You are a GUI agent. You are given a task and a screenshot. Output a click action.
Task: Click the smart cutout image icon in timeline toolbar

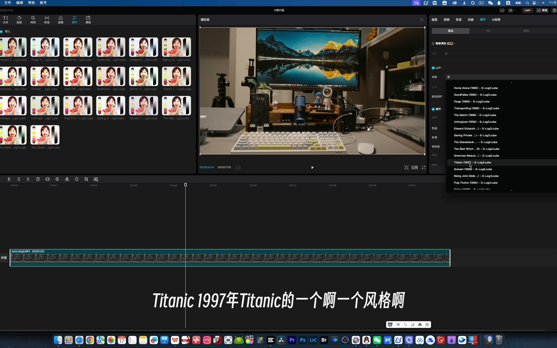pos(96,179)
